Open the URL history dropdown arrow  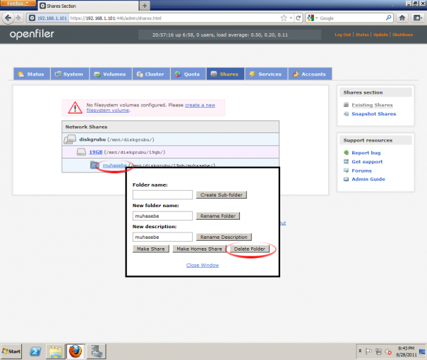(291, 18)
